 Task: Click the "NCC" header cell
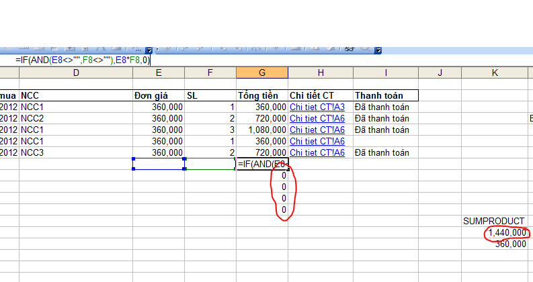[76, 95]
